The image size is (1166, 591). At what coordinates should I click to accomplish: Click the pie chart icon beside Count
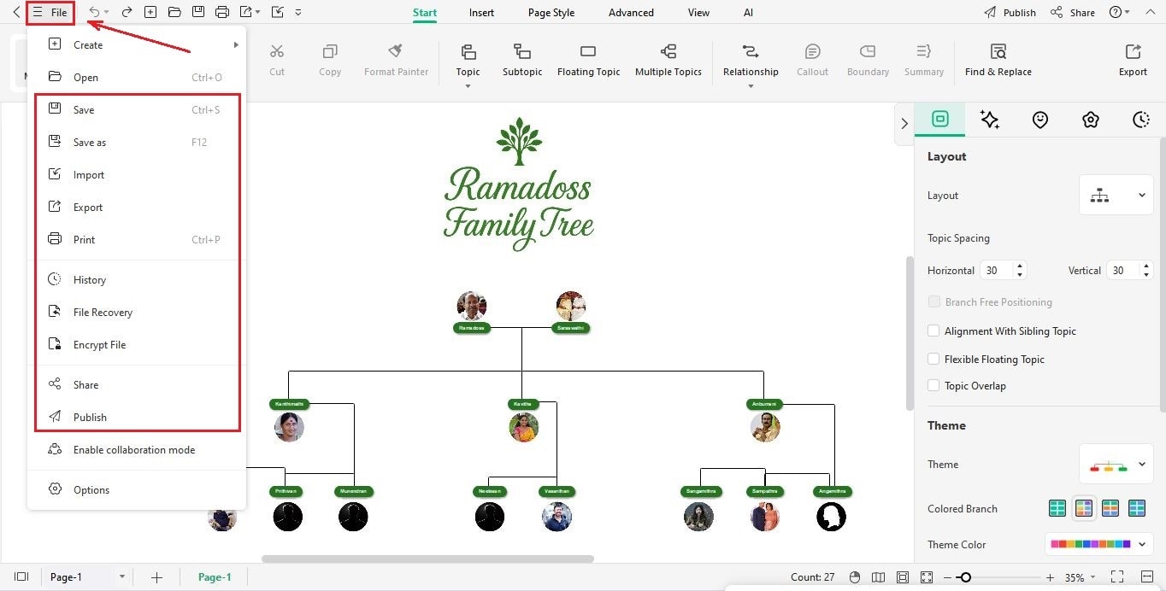tap(855, 577)
